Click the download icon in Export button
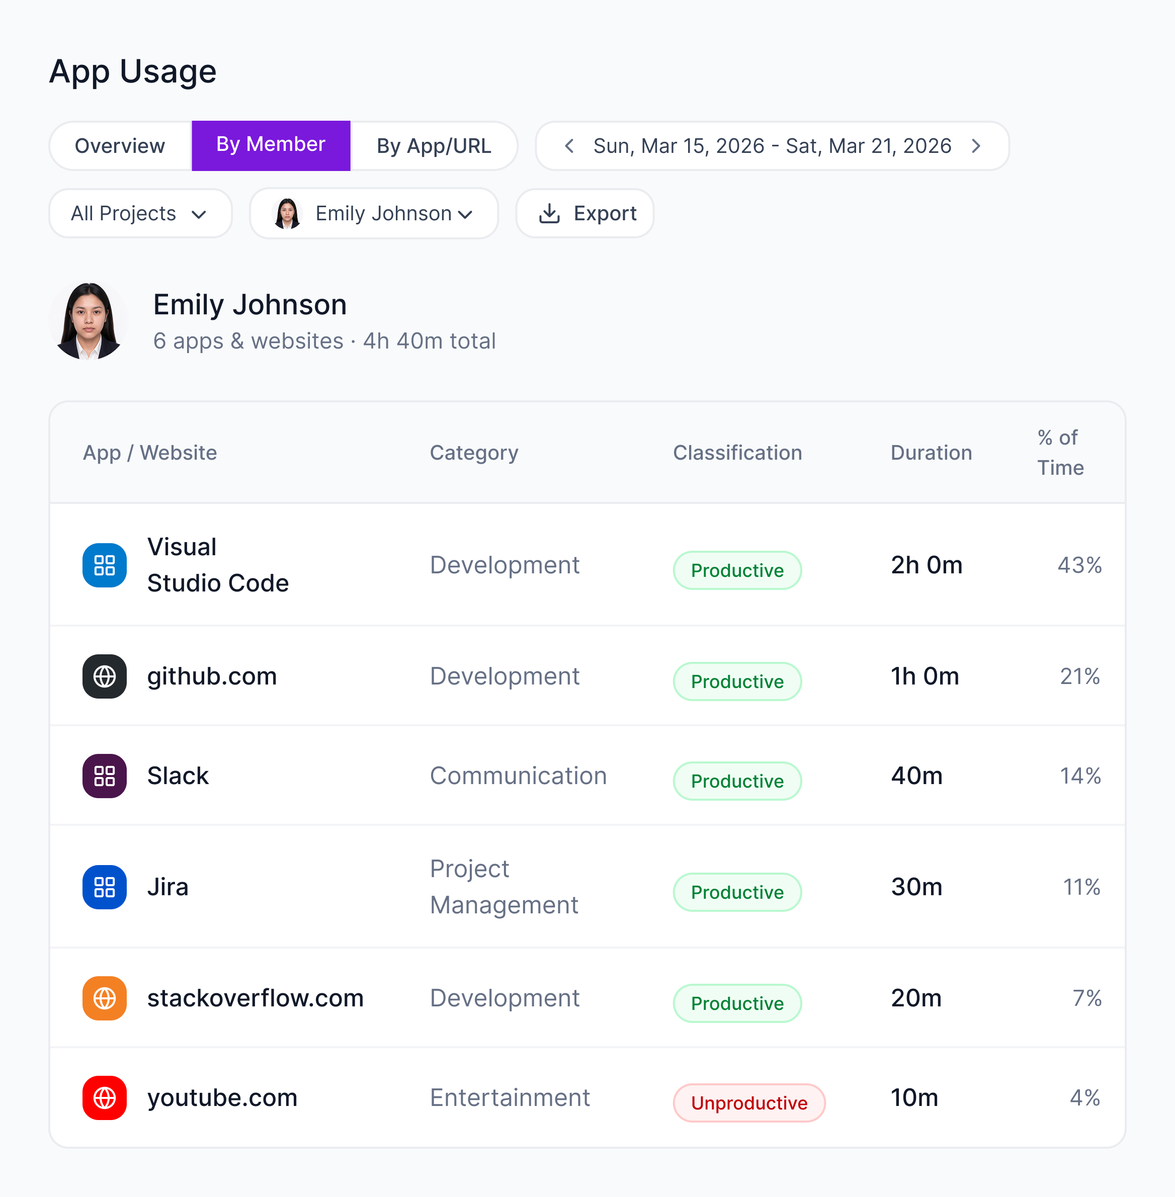This screenshot has width=1175, height=1197. pyautogui.click(x=549, y=213)
